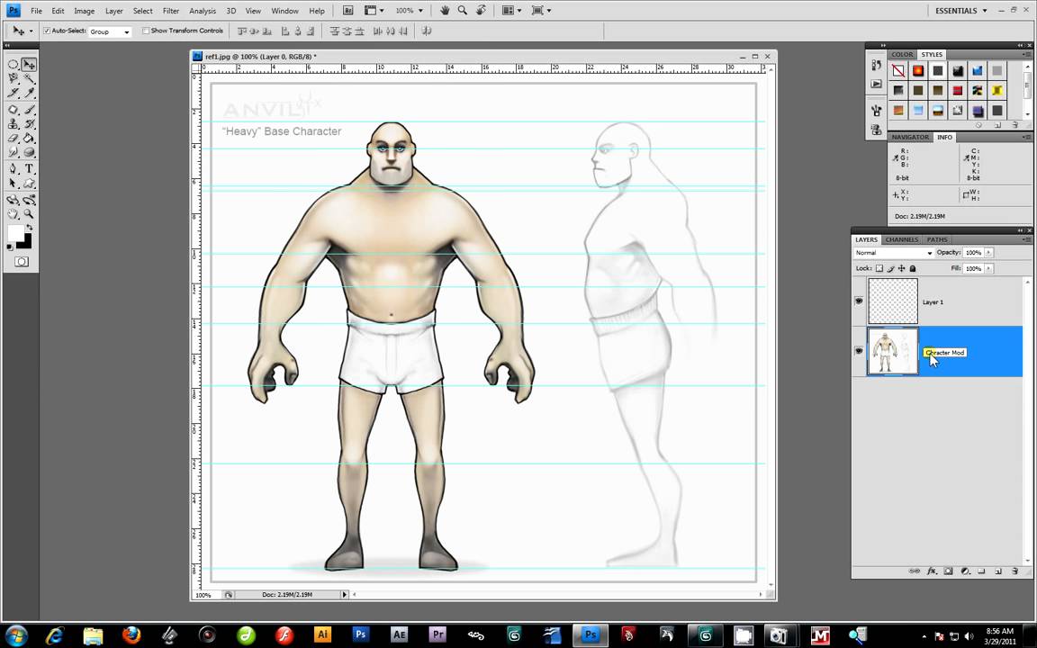The width and height of the screenshot is (1037, 648).
Task: Select the Lasso tool
Action: [x=13, y=78]
